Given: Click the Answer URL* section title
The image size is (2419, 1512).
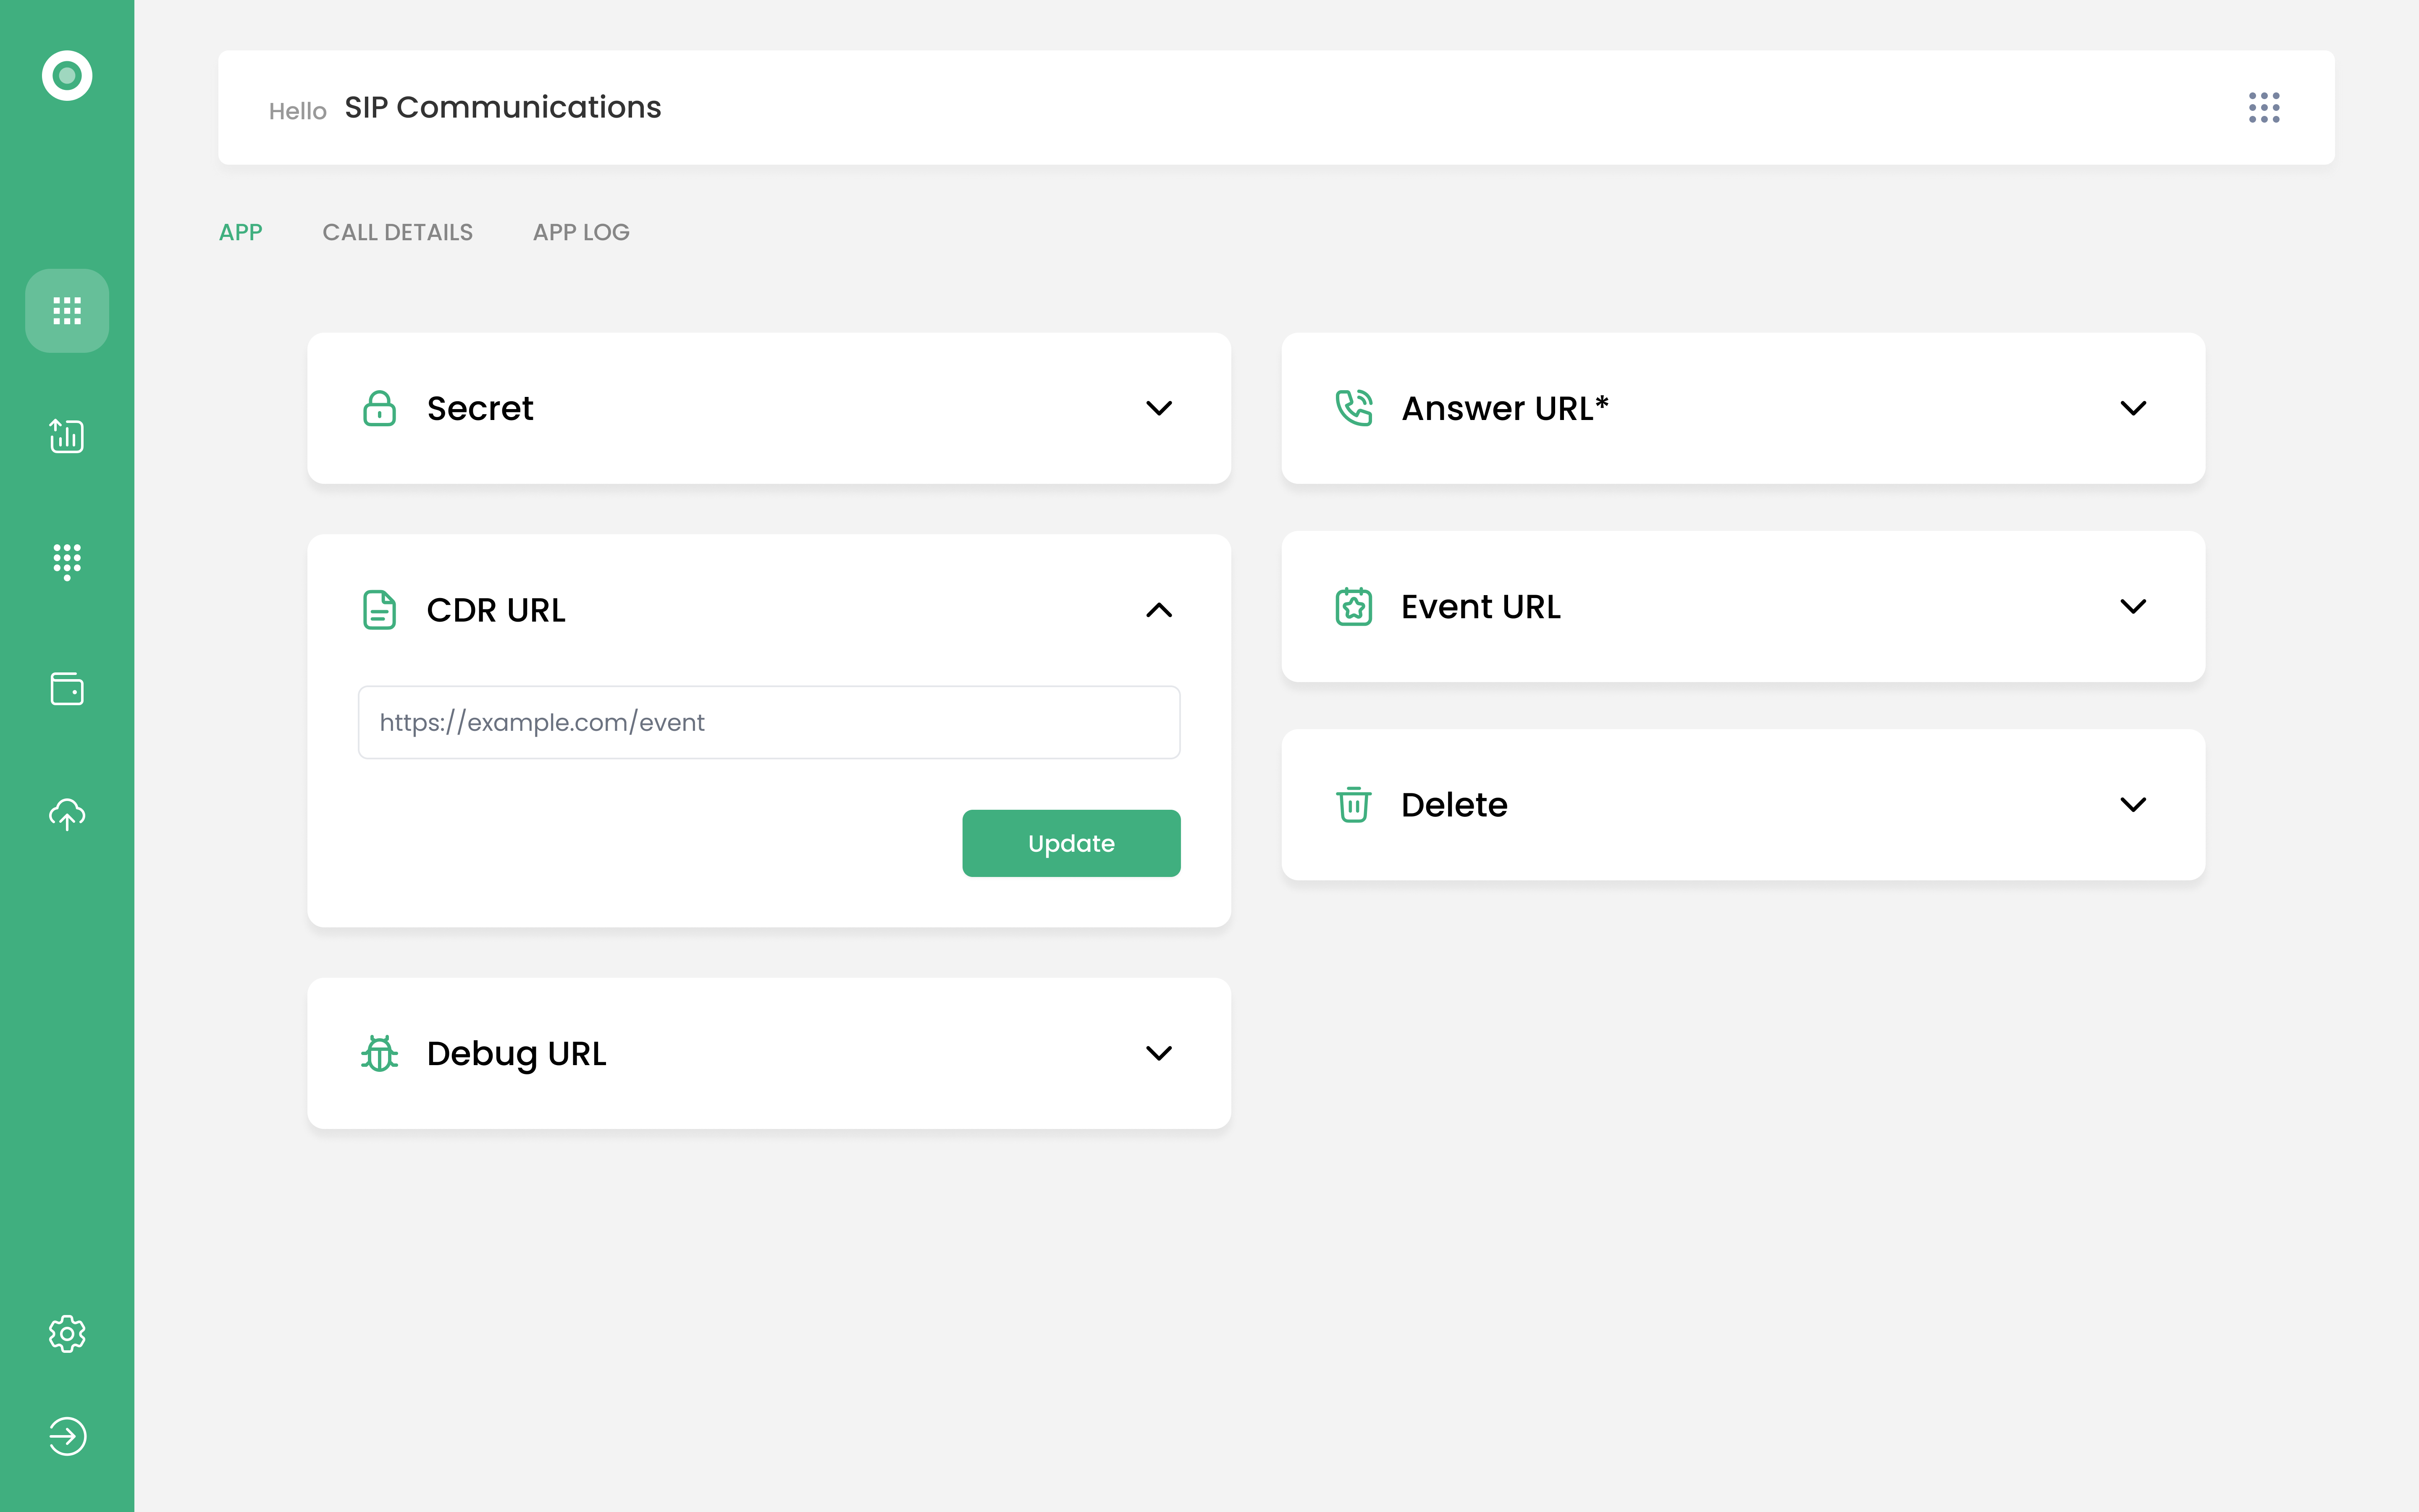Looking at the screenshot, I should click(x=1506, y=408).
